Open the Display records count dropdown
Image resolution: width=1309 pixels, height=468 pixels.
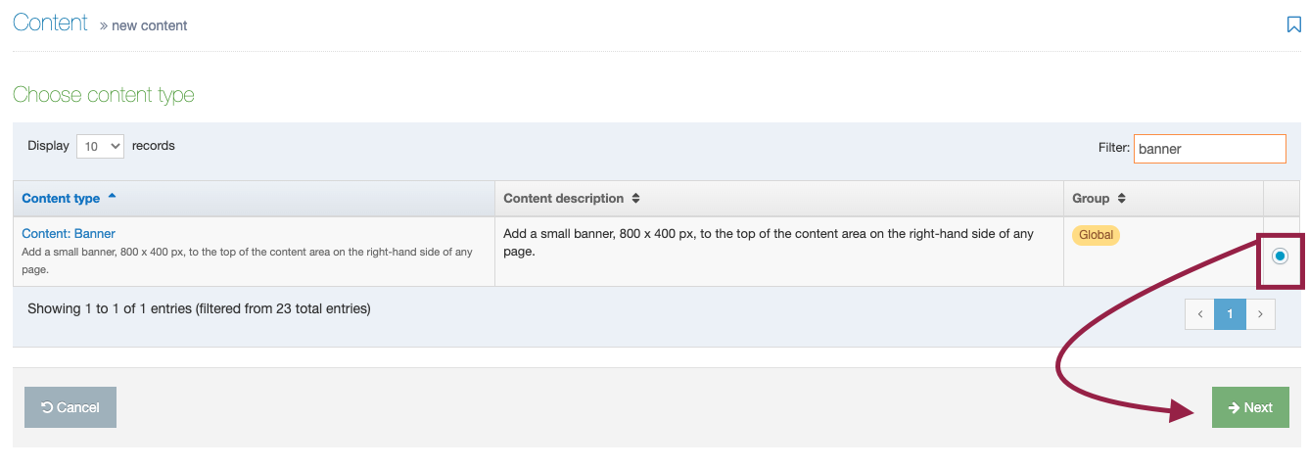pyautogui.click(x=100, y=146)
